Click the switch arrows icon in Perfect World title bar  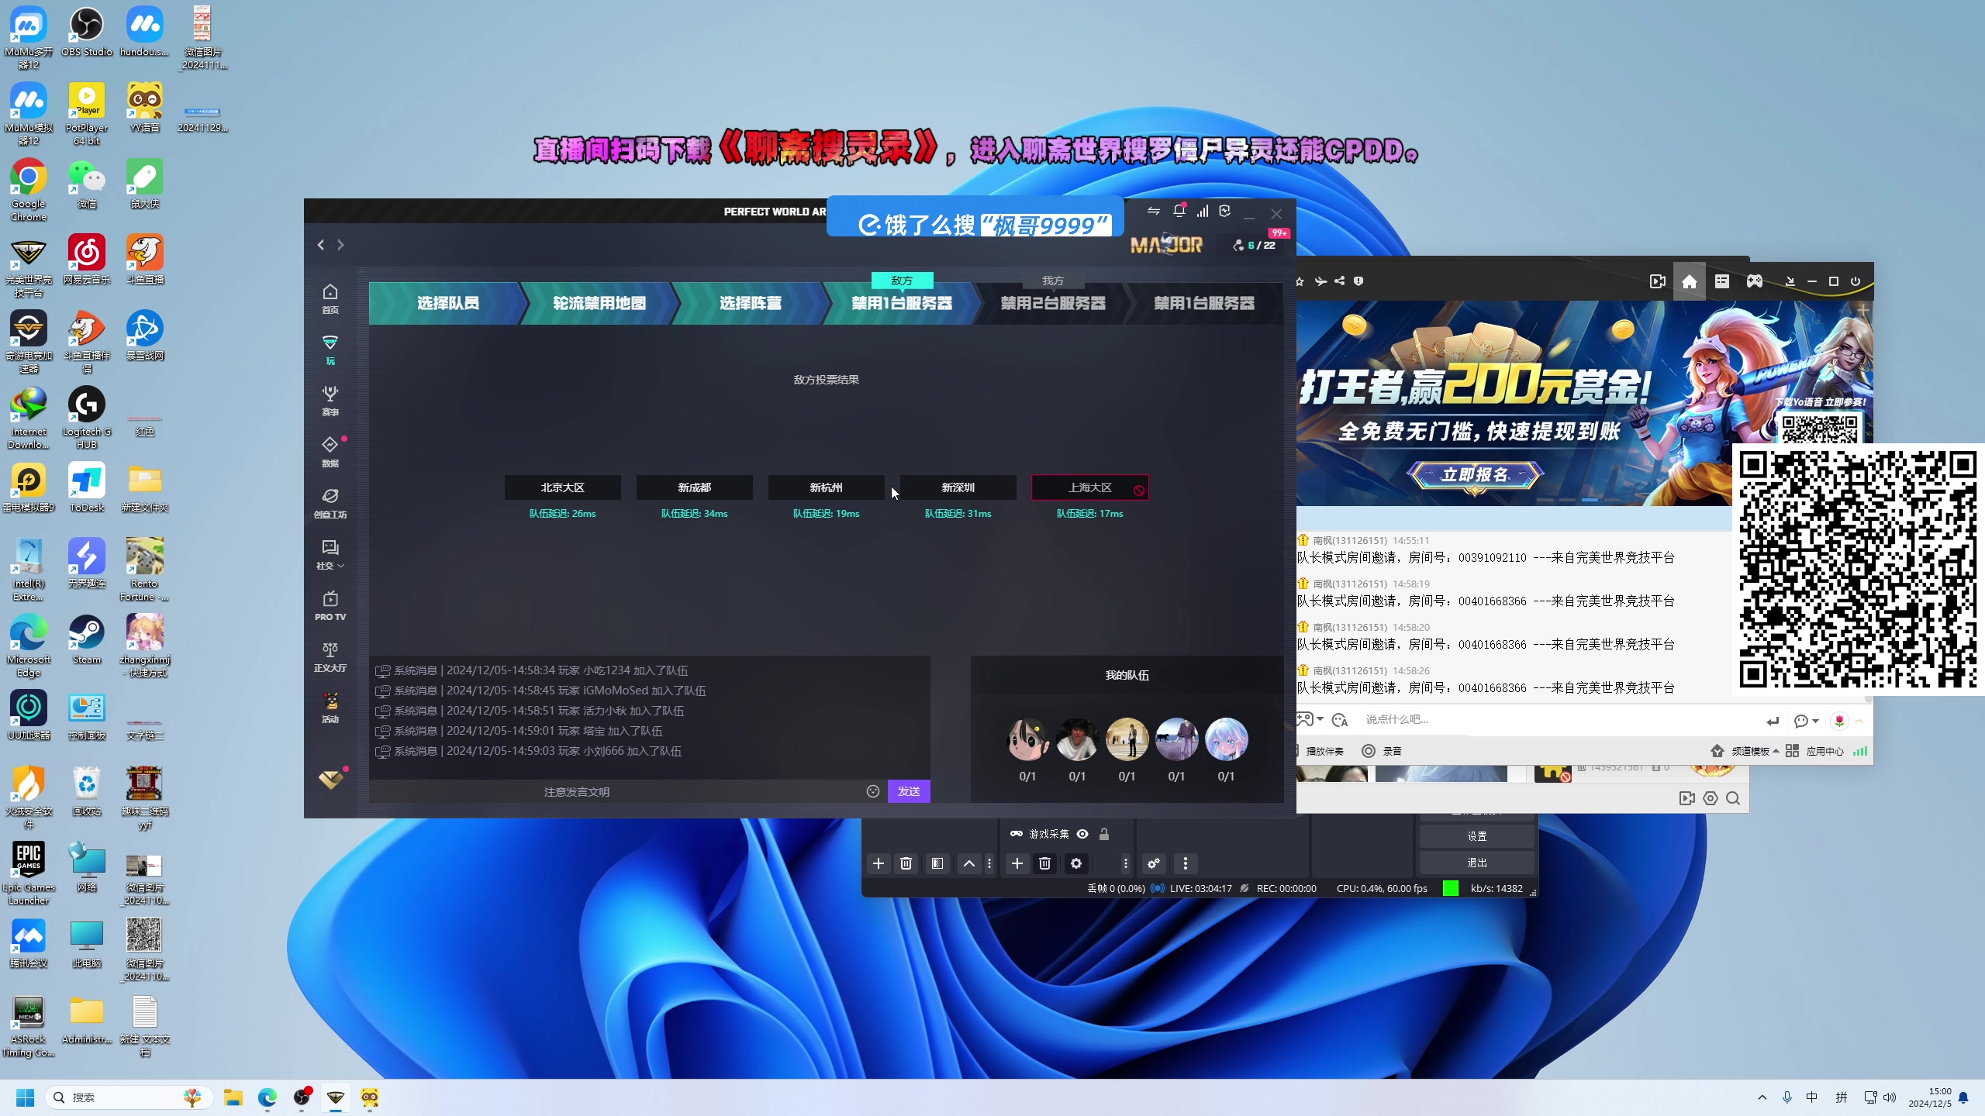point(1154,211)
